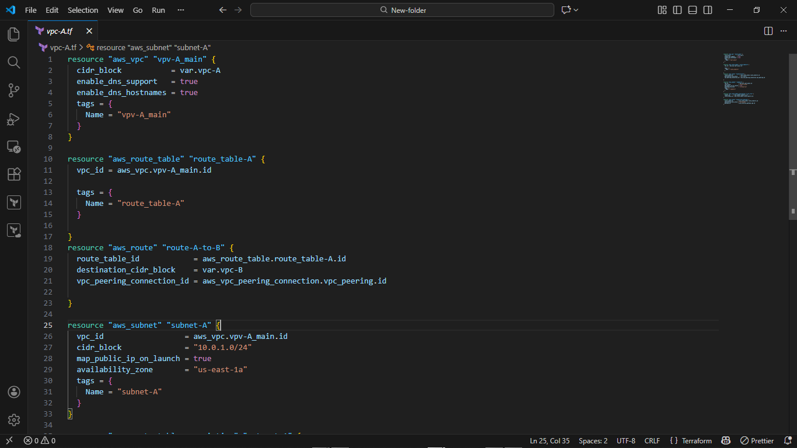Image resolution: width=797 pixels, height=448 pixels.
Task: Click the GitHub Copilot status bar icon
Action: tap(725, 440)
